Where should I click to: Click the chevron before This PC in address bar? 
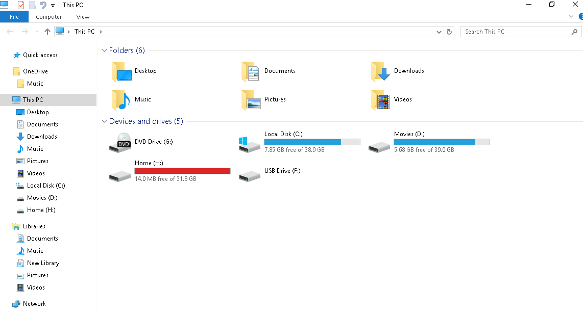click(68, 32)
